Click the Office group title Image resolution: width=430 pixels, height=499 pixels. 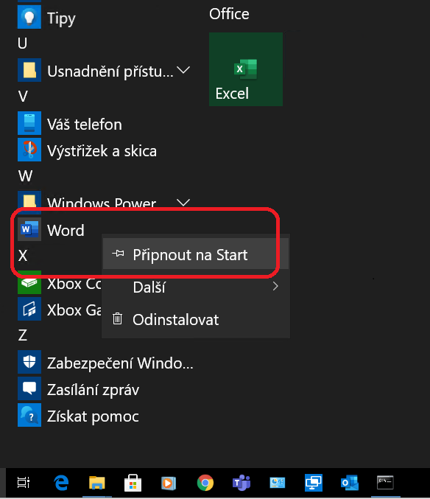coord(229,14)
